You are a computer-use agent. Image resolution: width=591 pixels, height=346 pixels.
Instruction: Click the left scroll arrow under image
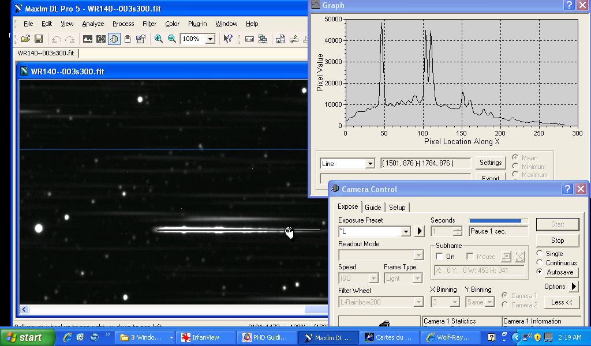click(24, 310)
